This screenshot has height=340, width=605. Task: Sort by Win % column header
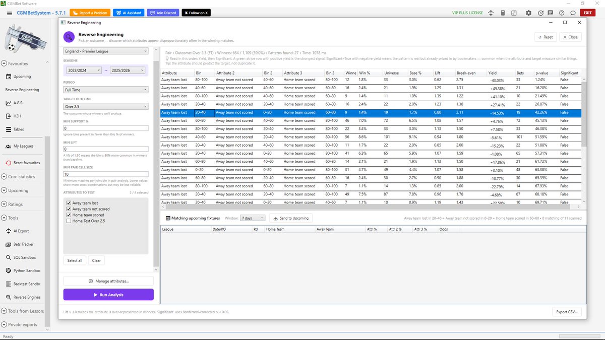click(370, 73)
